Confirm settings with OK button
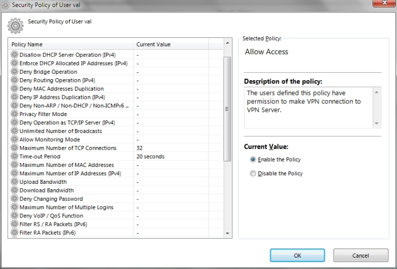 point(297,255)
